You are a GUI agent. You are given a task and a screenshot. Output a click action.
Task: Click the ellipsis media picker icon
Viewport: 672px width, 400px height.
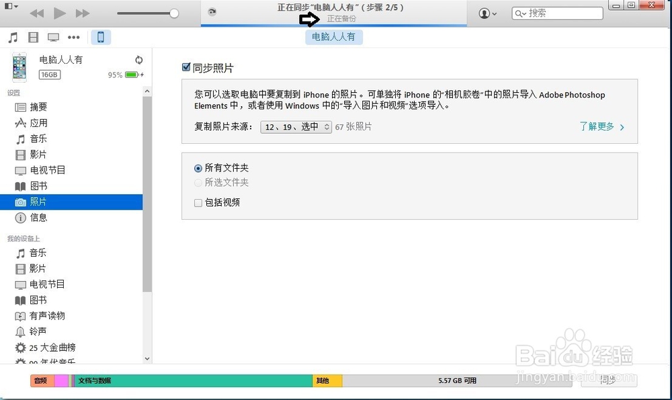pyautogui.click(x=73, y=37)
